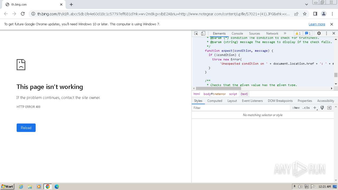The width and height of the screenshot is (338, 190).
Task: Open the Properties tab
Action: pyautogui.click(x=305, y=101)
